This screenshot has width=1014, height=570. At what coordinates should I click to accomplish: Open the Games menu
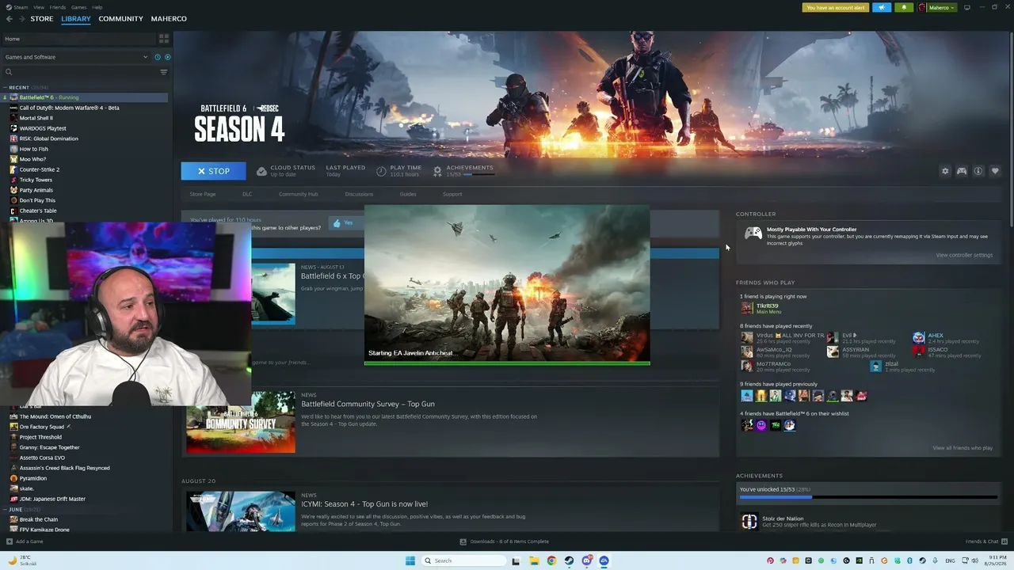pos(79,7)
